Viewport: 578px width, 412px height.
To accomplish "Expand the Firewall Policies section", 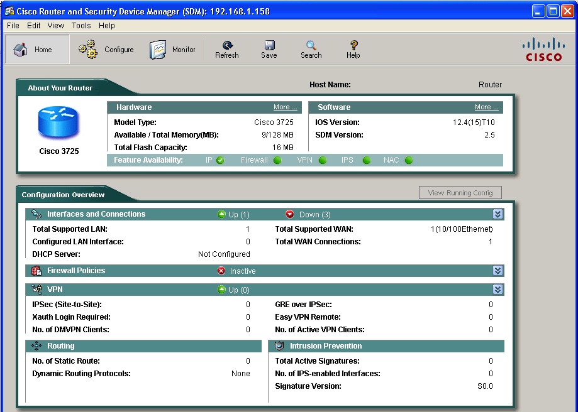I will 497,271.
